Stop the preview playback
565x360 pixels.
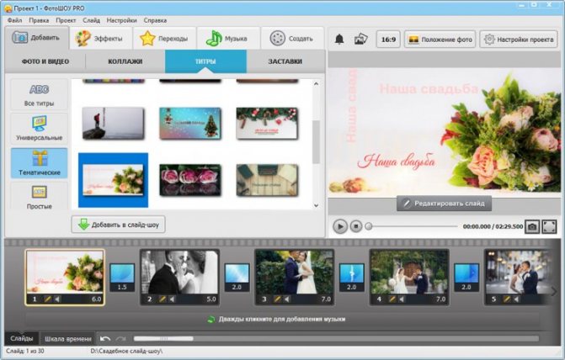(x=356, y=226)
